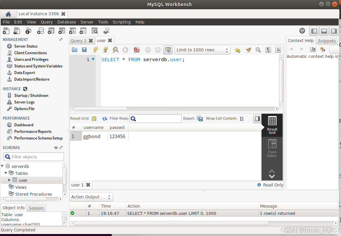Open SQL script file toolbar icon
The height and width of the screenshot is (236, 341).
pos(17,31)
